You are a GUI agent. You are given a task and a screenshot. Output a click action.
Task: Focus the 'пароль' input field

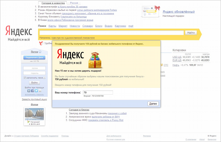pyautogui.click(x=34, y=73)
